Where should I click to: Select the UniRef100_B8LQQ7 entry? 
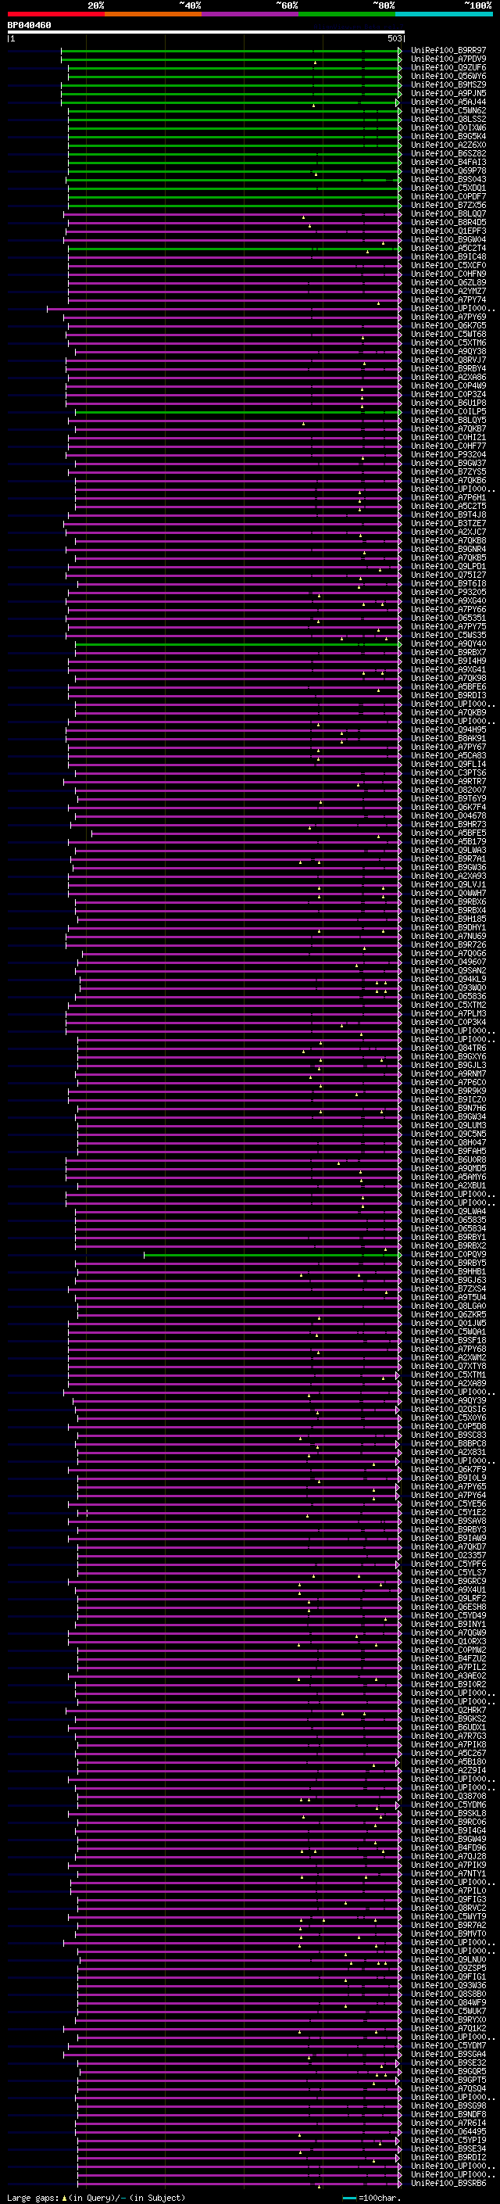[448, 214]
